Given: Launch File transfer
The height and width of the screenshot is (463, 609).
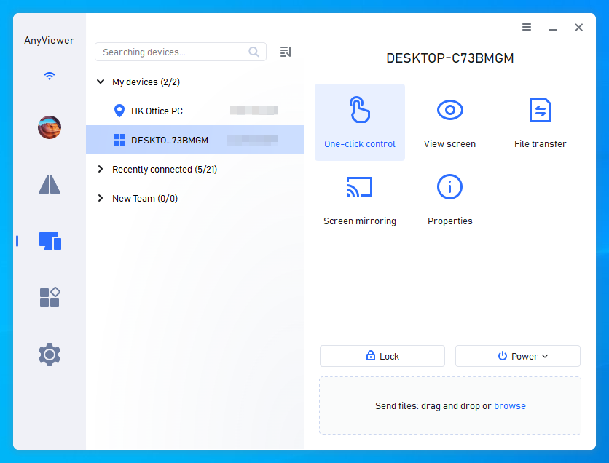Looking at the screenshot, I should [540, 122].
